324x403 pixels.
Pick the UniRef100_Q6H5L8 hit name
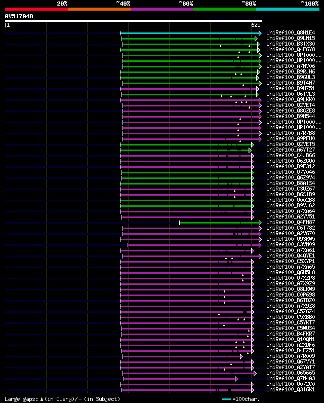tap(291, 272)
